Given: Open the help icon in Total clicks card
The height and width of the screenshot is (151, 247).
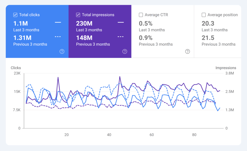Looking at the screenshot, I should coord(62,52).
